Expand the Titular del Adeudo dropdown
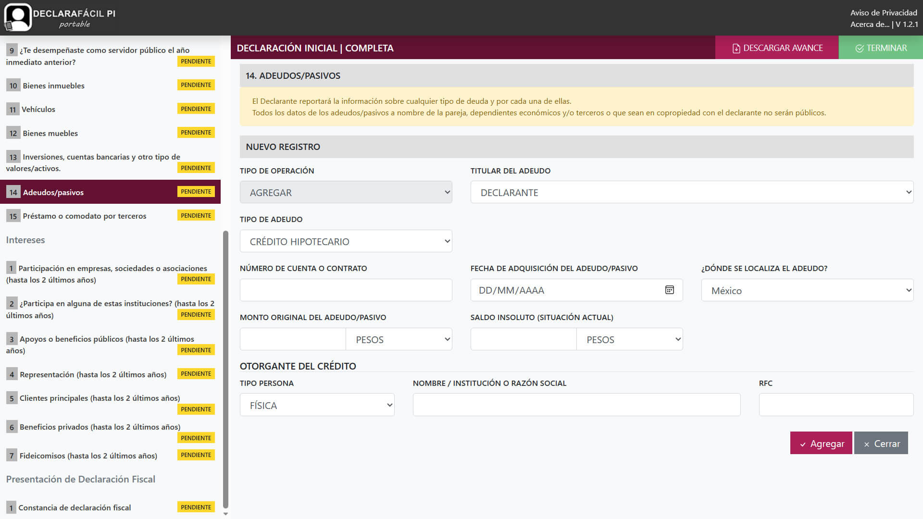Viewport: 923px width, 519px height. click(692, 192)
